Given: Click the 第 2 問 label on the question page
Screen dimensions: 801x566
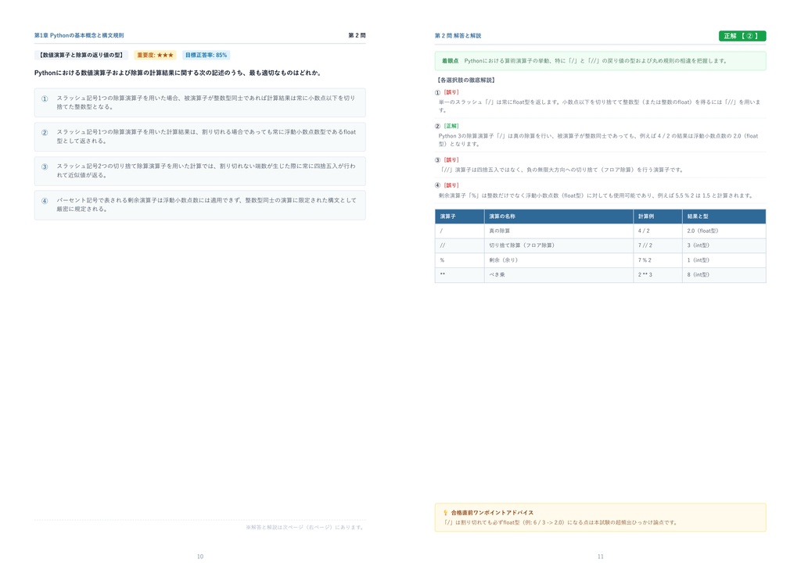Looking at the screenshot, I should coord(357,35).
